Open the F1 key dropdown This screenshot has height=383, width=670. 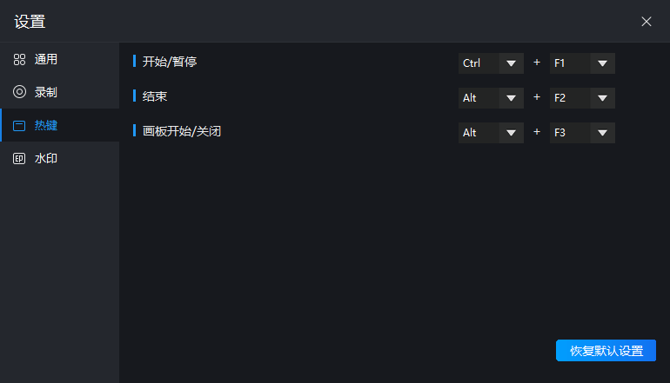tap(582, 63)
